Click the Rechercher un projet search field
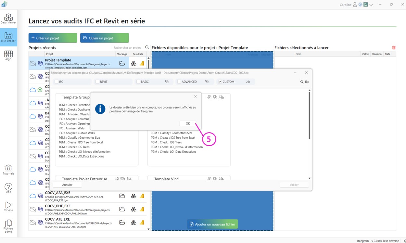The height and width of the screenshot is (243, 406). (x=128, y=48)
